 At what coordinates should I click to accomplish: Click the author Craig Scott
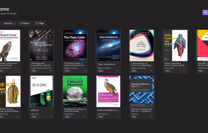click(69, 114)
